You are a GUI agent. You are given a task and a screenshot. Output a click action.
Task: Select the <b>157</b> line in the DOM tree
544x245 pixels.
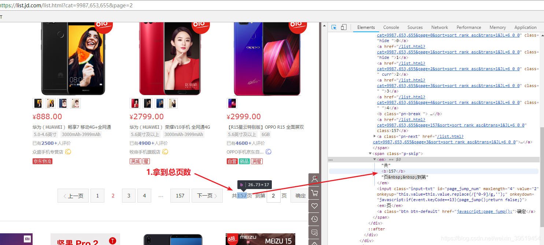point(434,171)
